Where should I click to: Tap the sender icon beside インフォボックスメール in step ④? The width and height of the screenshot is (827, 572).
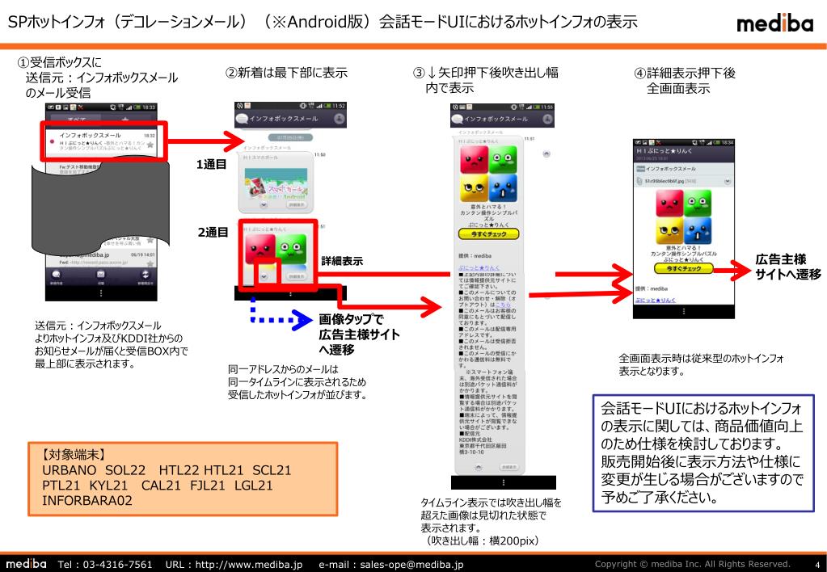tap(640, 169)
